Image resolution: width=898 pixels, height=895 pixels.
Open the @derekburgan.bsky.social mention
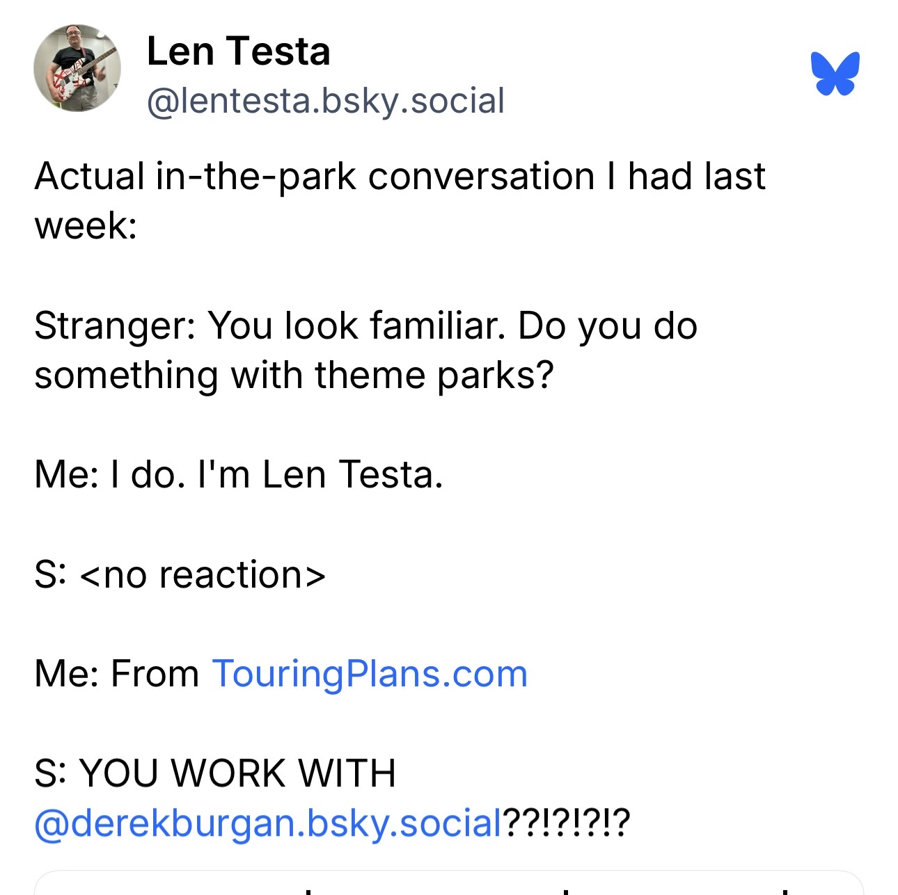pos(268,823)
